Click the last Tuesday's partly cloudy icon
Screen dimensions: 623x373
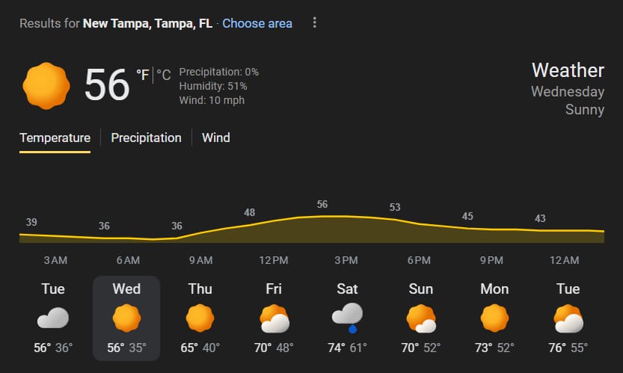tap(568, 319)
